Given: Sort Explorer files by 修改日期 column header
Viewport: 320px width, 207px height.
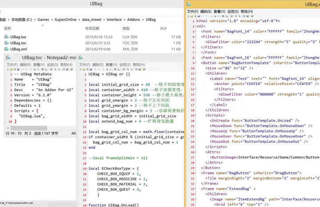Looking at the screenshot, I should coord(92,28).
